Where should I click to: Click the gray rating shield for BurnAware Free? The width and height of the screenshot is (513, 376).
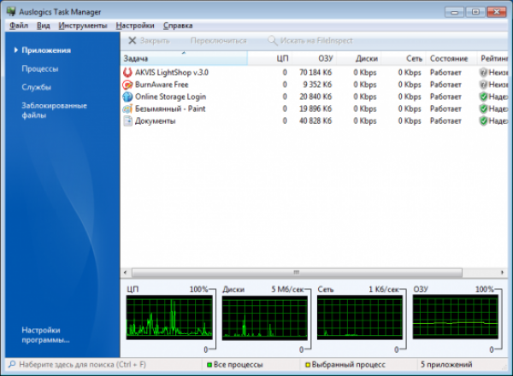coord(483,85)
